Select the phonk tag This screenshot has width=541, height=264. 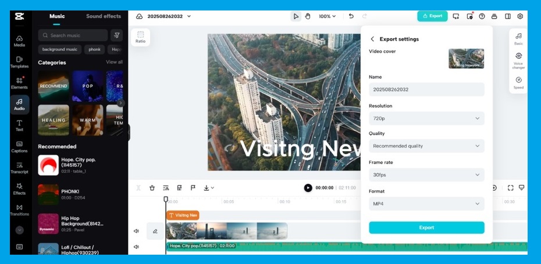(x=95, y=49)
